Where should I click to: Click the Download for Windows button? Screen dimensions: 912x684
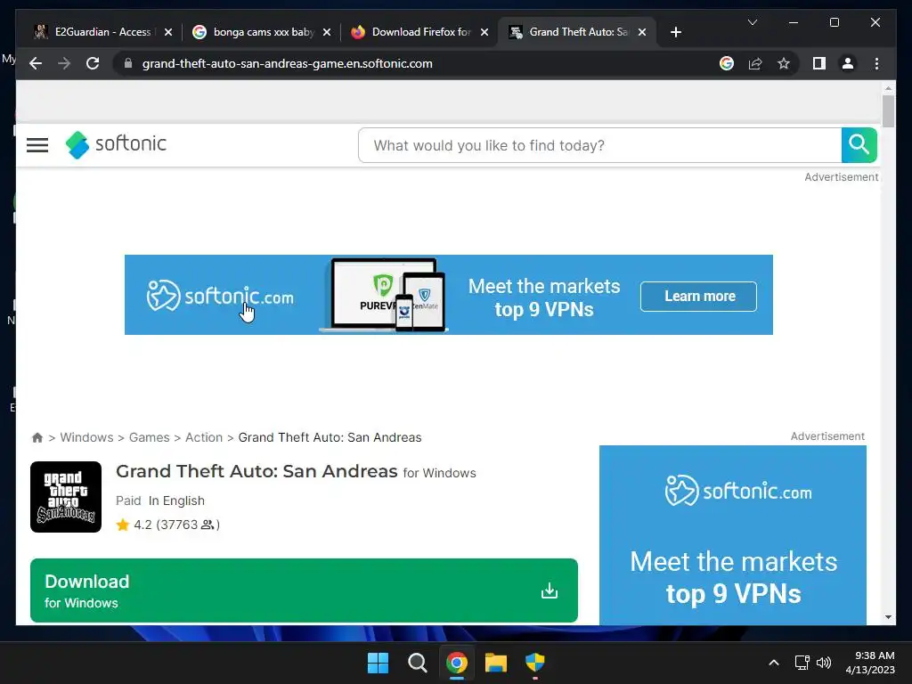click(x=304, y=590)
